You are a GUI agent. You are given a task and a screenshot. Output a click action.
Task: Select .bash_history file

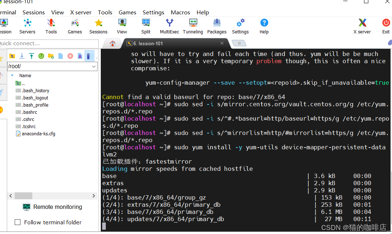33,90
